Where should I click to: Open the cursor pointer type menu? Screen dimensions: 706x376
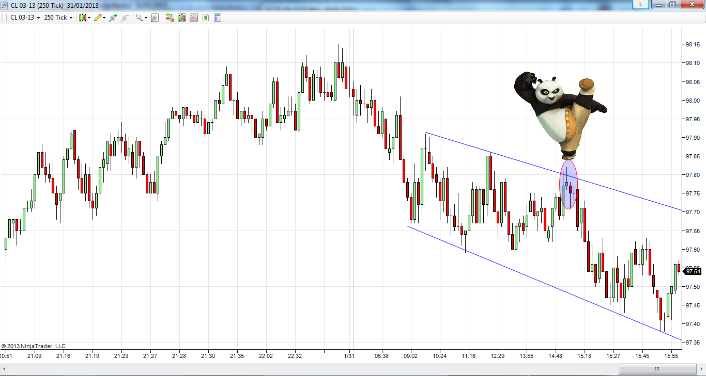point(141,18)
